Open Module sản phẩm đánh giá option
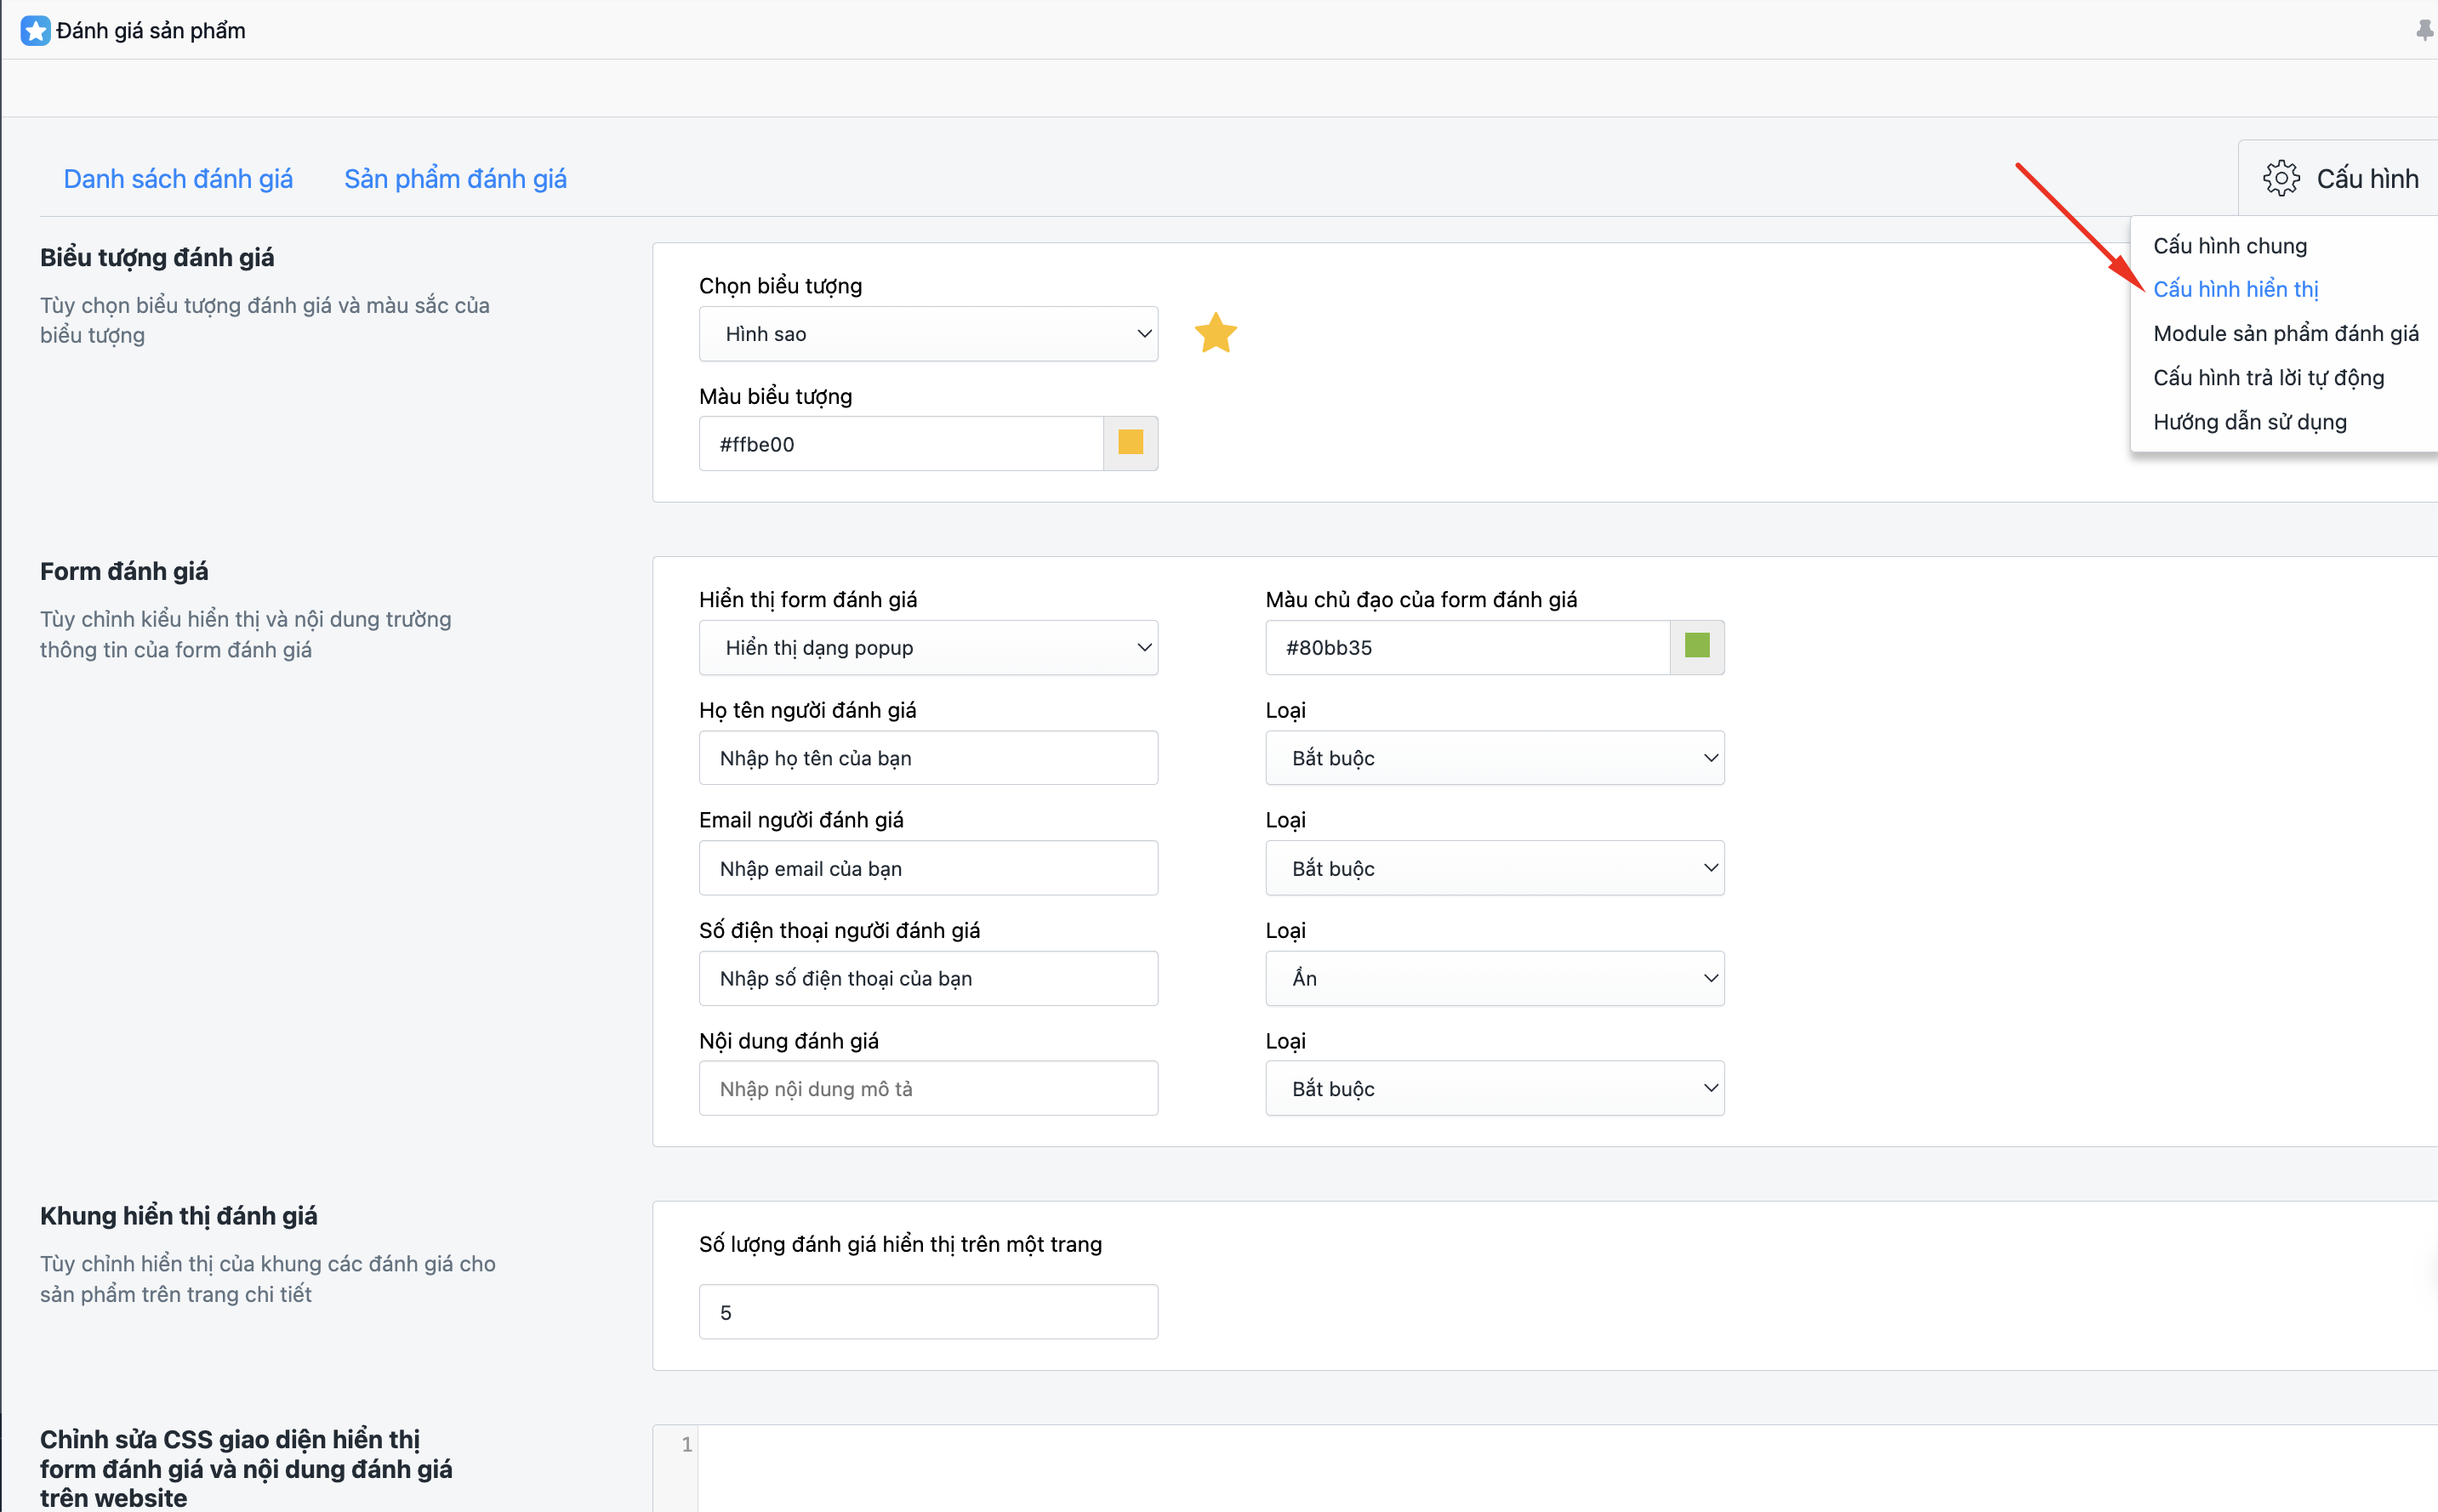The image size is (2438, 1512). pos(2286,333)
